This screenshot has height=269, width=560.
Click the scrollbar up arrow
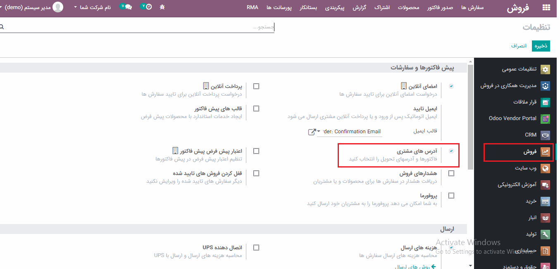click(x=471, y=61)
